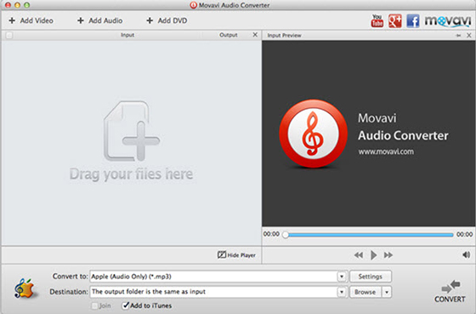The width and height of the screenshot is (476, 314).
Task: Click the Output column header
Action: (229, 35)
